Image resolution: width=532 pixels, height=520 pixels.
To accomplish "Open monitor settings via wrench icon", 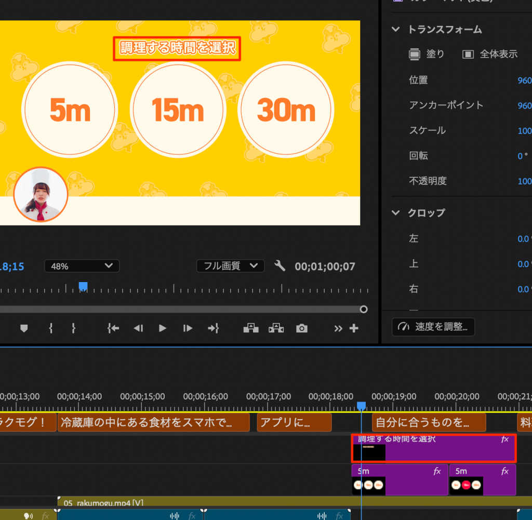I will pyautogui.click(x=280, y=266).
